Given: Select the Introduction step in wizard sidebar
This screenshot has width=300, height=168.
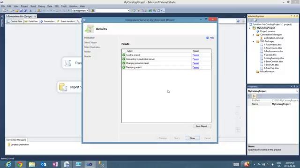Looking at the screenshot, I should pyautogui.click(x=90, y=38).
